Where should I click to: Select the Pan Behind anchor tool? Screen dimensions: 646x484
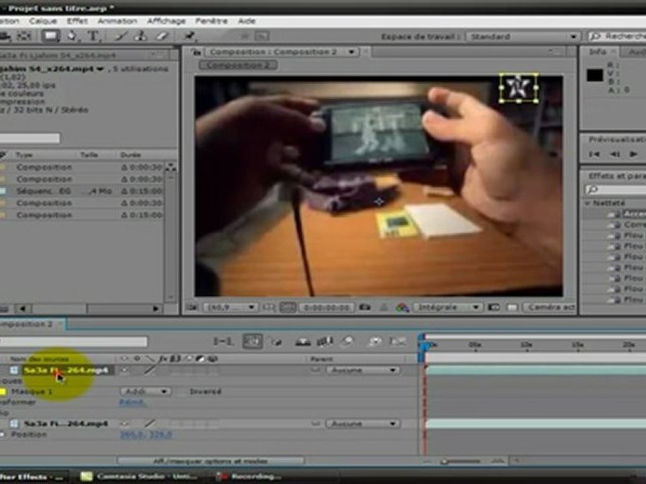click(24, 36)
